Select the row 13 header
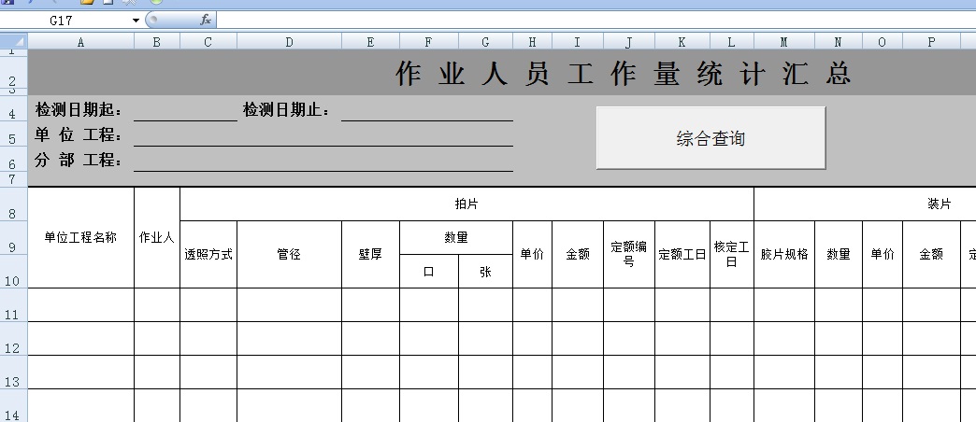Image resolution: width=976 pixels, height=422 pixels. tap(13, 383)
